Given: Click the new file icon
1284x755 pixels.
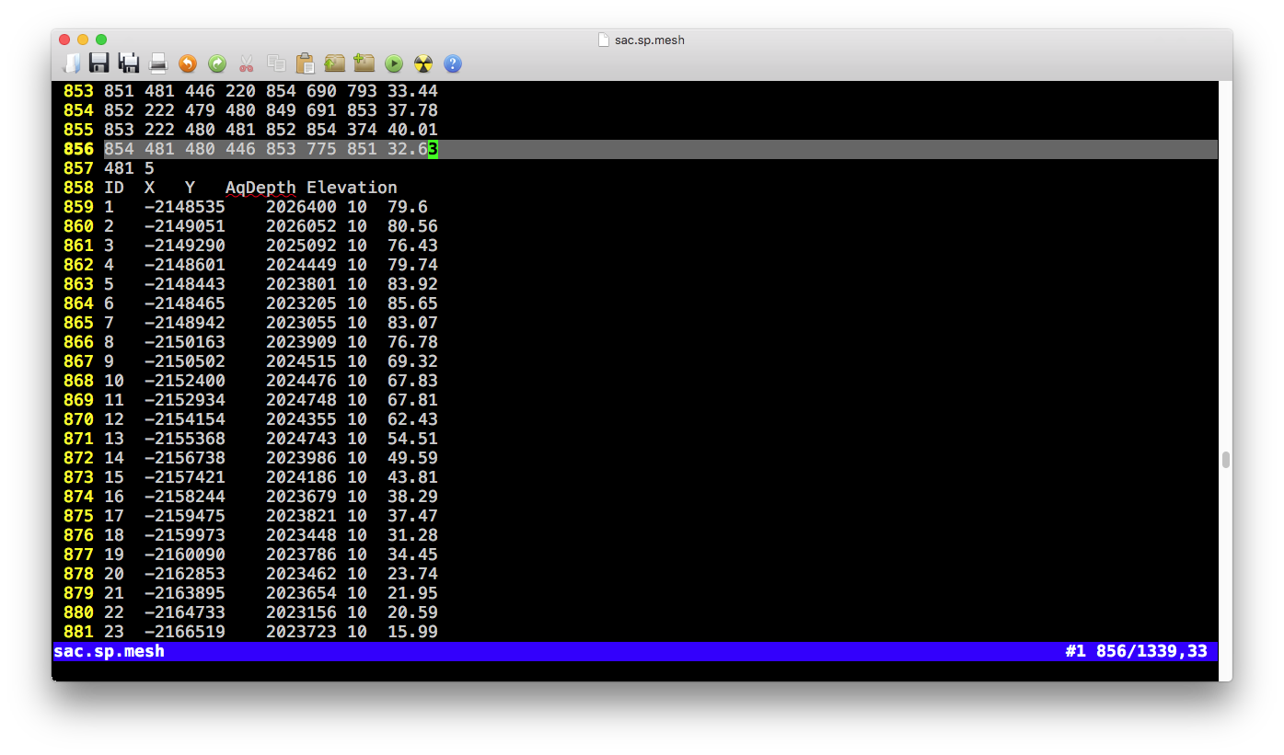Looking at the screenshot, I should [x=71, y=63].
